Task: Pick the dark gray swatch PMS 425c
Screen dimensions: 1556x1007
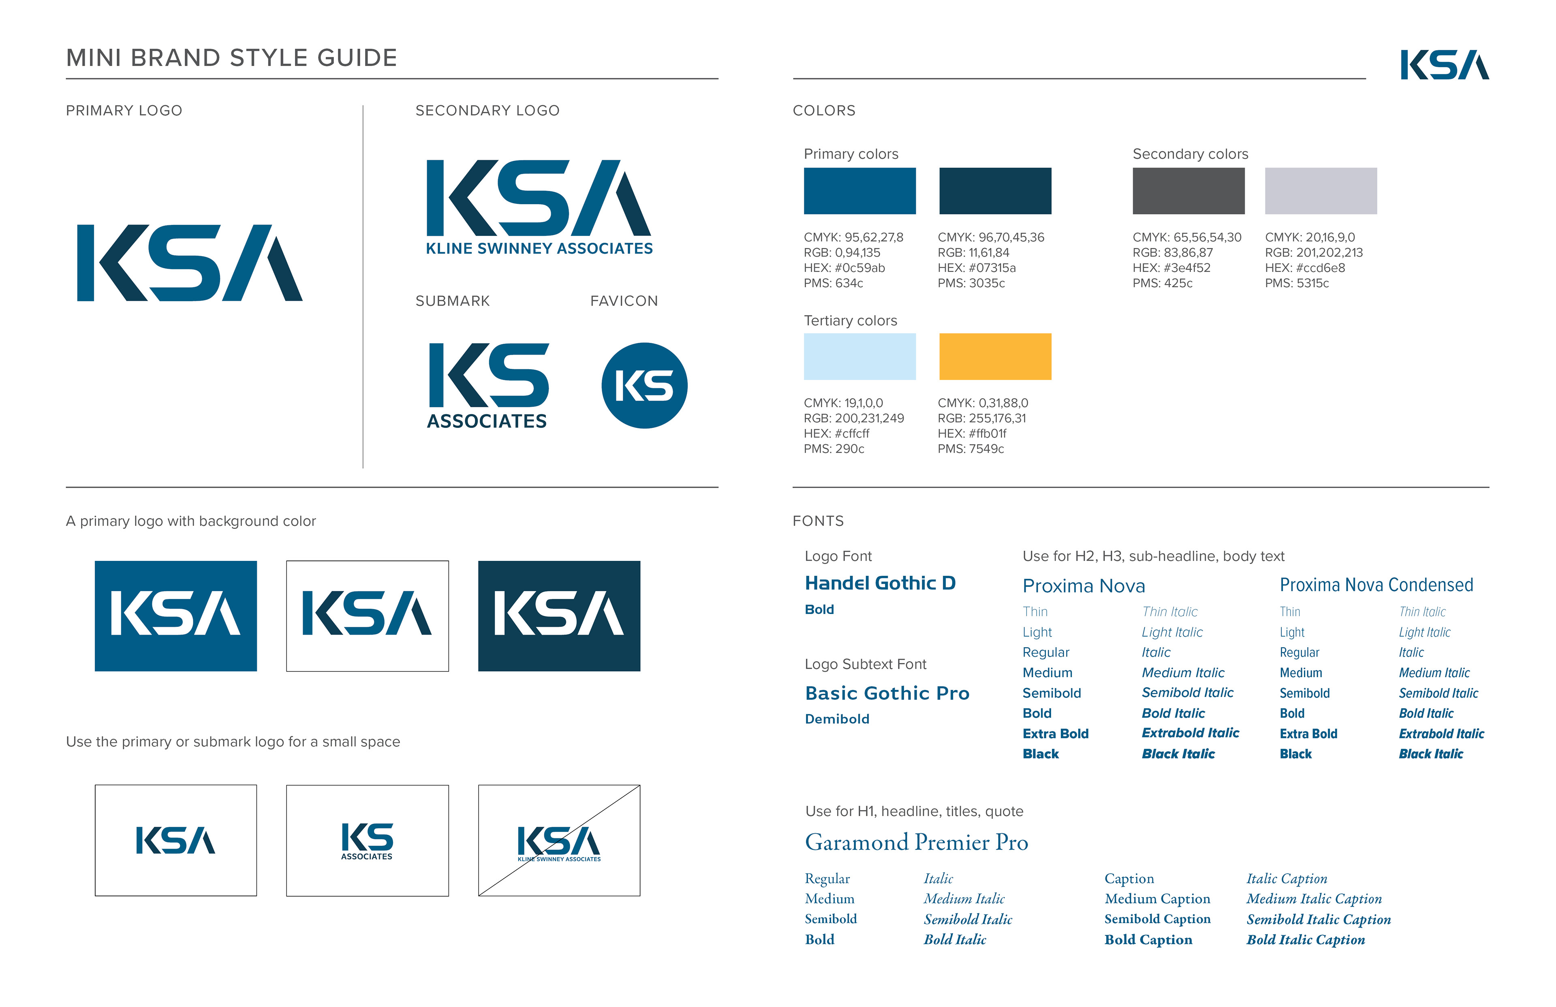Action: [1188, 191]
